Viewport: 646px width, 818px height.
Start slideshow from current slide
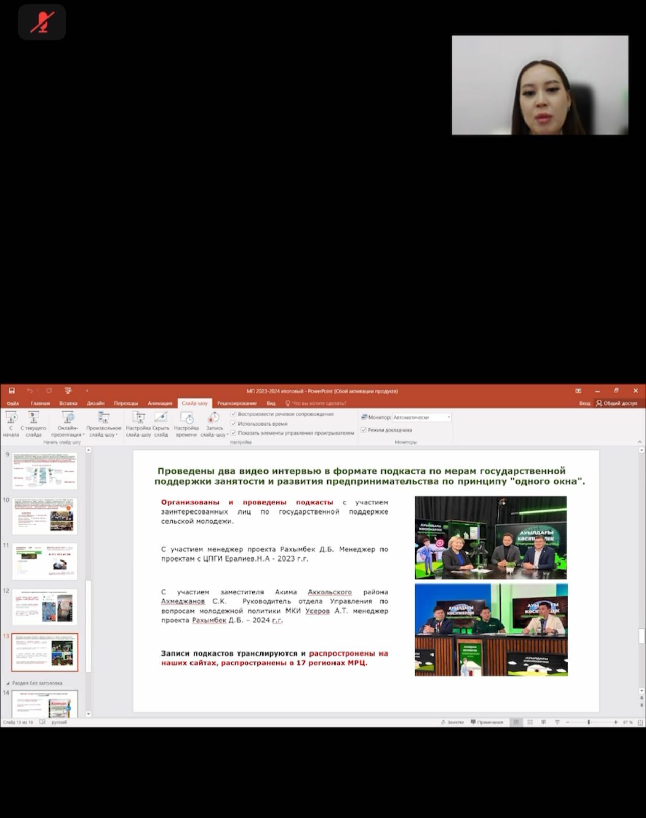pos(33,424)
